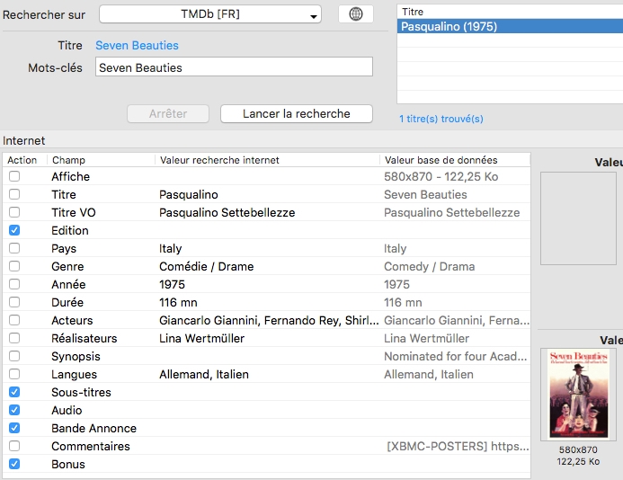
Task: Uncheck the Bonus checkbox
Action: coord(14,465)
